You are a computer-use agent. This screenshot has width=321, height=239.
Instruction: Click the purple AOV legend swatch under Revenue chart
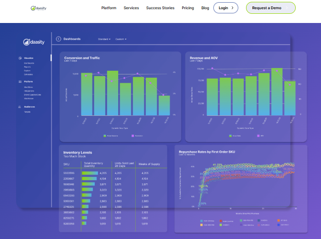pyautogui.click(x=258, y=136)
